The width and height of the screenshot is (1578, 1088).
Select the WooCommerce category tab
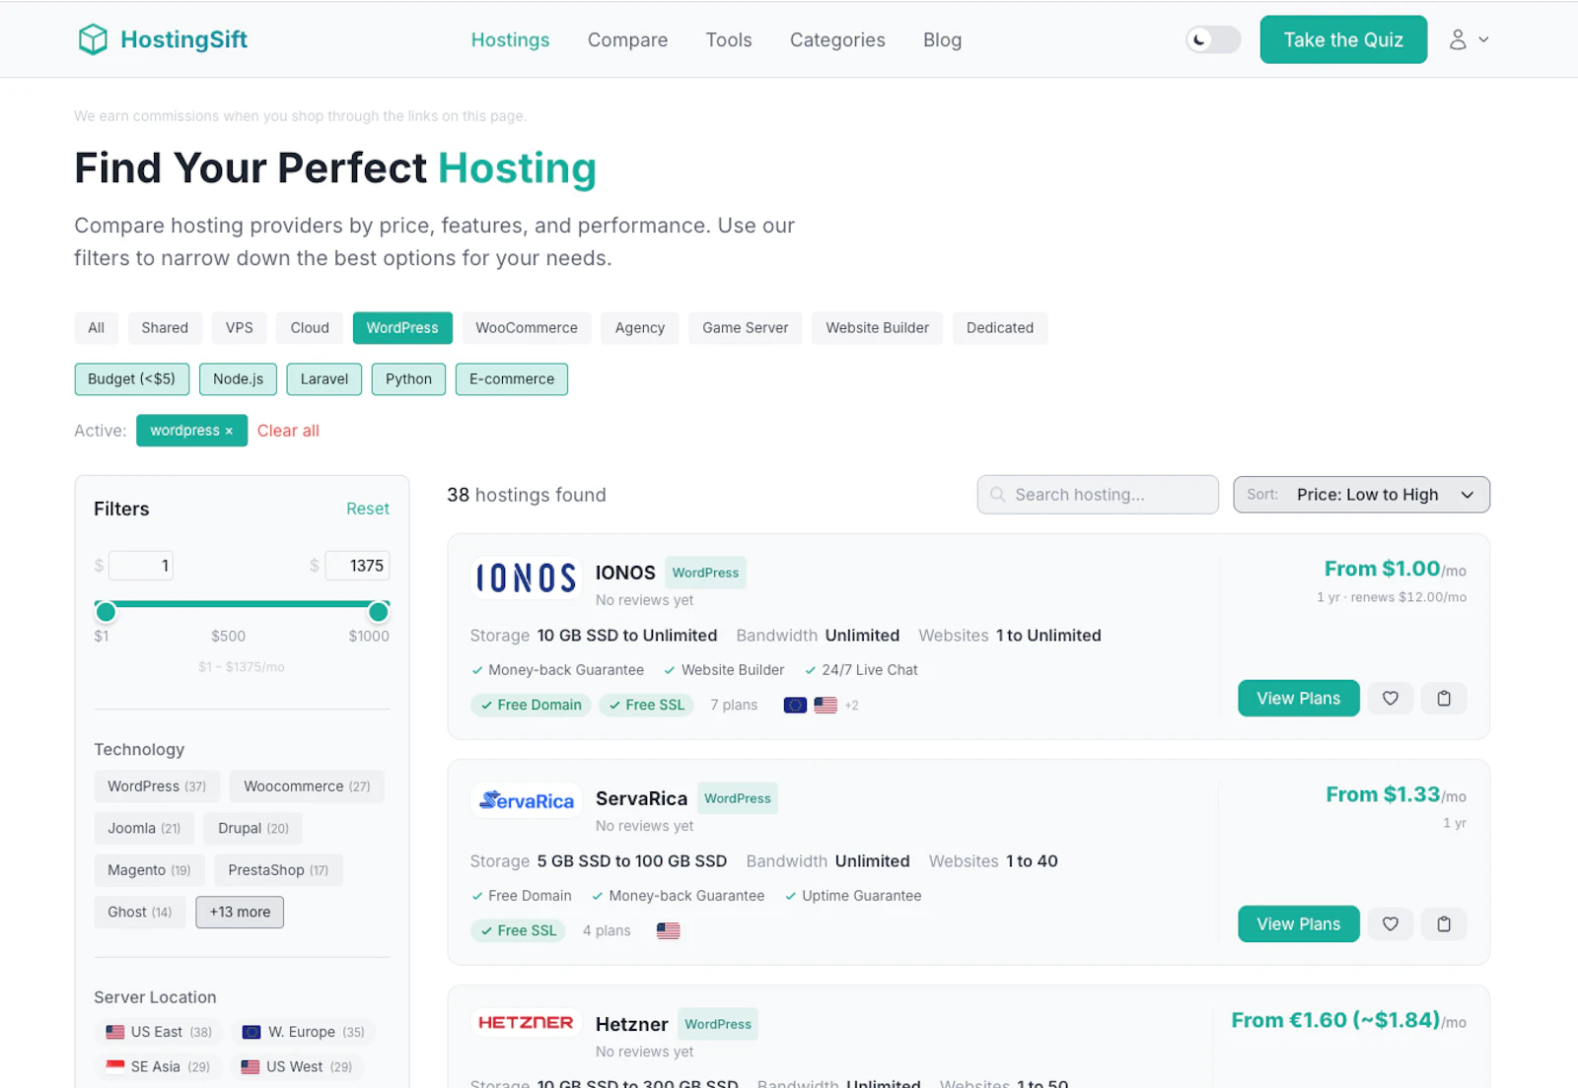(527, 328)
